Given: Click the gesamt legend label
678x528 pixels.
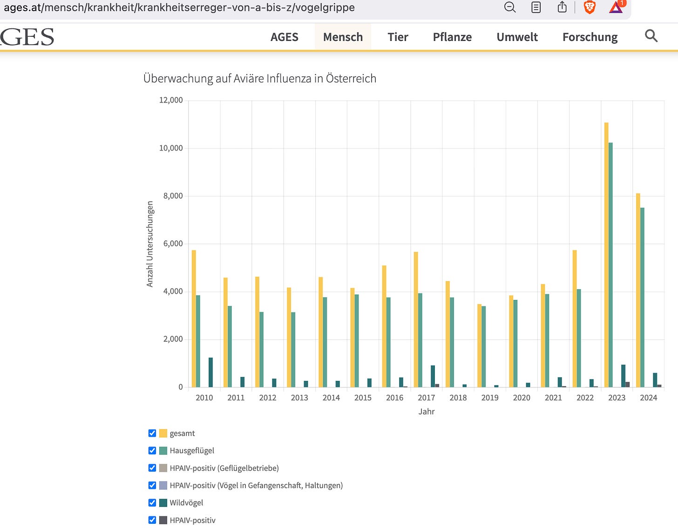Looking at the screenshot, I should [182, 433].
